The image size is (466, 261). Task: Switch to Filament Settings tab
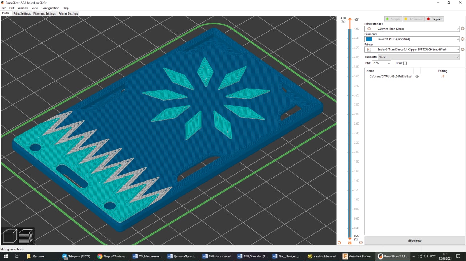(44, 13)
